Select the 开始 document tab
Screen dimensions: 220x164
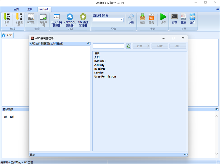8,35
